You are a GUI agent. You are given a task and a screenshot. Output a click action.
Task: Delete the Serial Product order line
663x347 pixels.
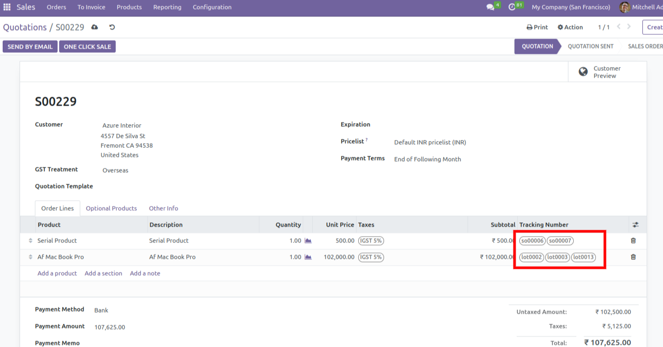[x=633, y=241]
